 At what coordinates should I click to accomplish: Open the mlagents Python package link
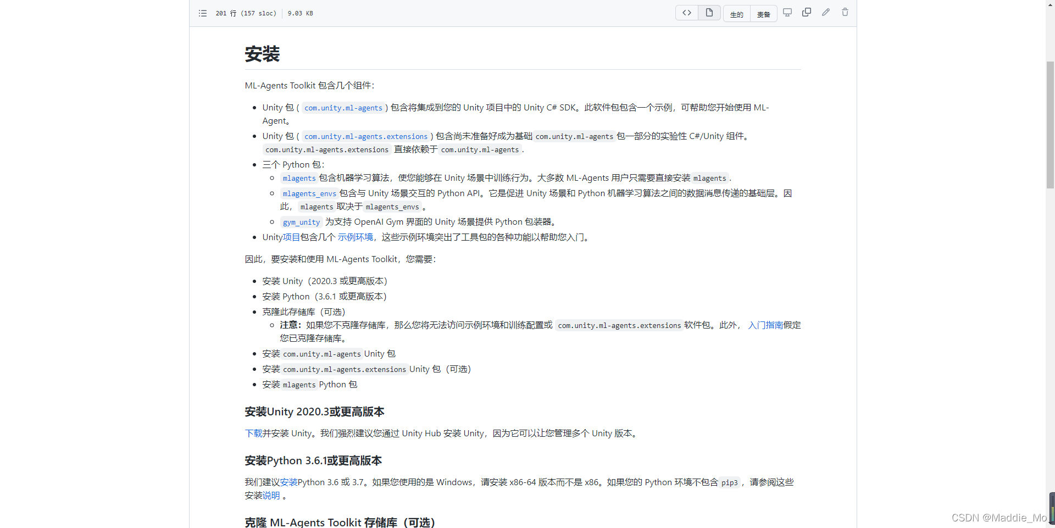point(299,178)
